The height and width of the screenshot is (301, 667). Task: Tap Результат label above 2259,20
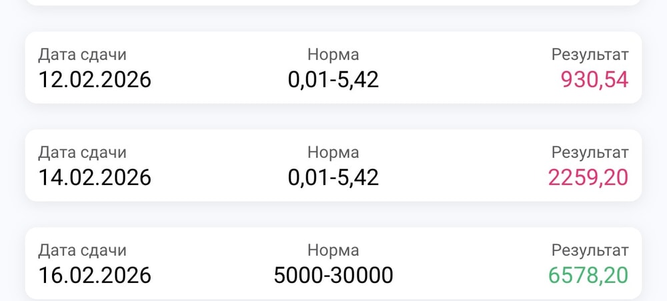tap(590, 152)
